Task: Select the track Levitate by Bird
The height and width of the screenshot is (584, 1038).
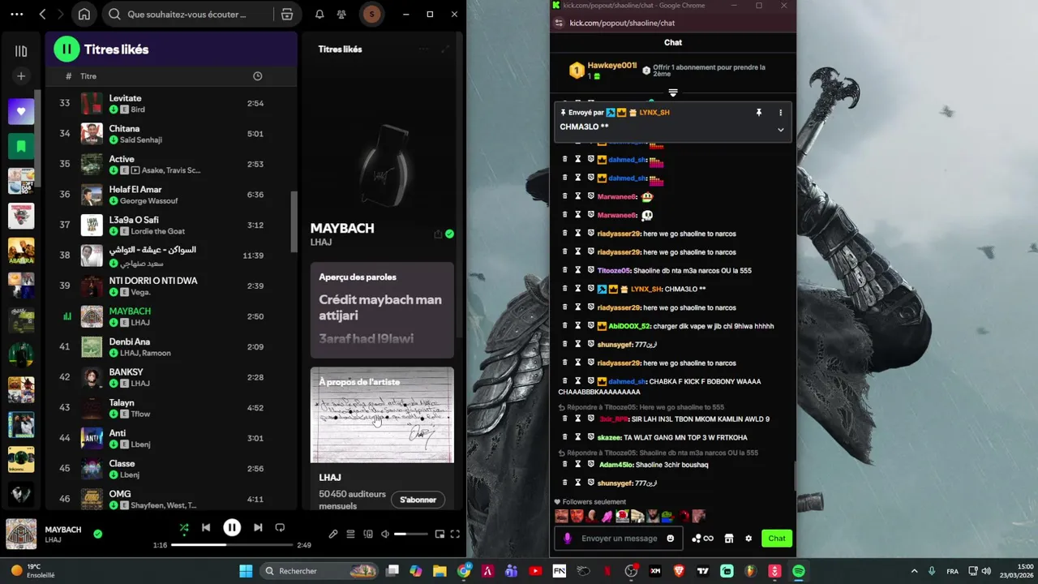Action: [x=171, y=103]
